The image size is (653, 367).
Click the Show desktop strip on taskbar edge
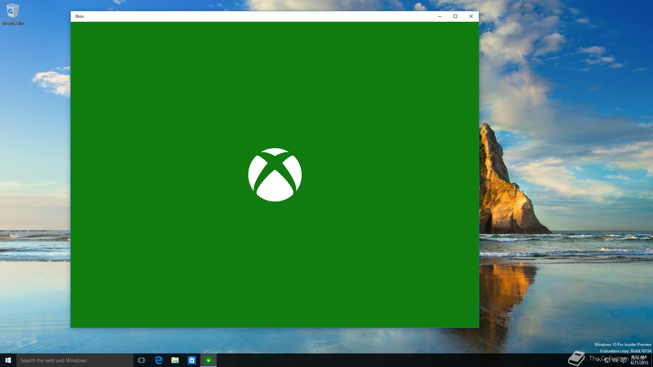652,360
